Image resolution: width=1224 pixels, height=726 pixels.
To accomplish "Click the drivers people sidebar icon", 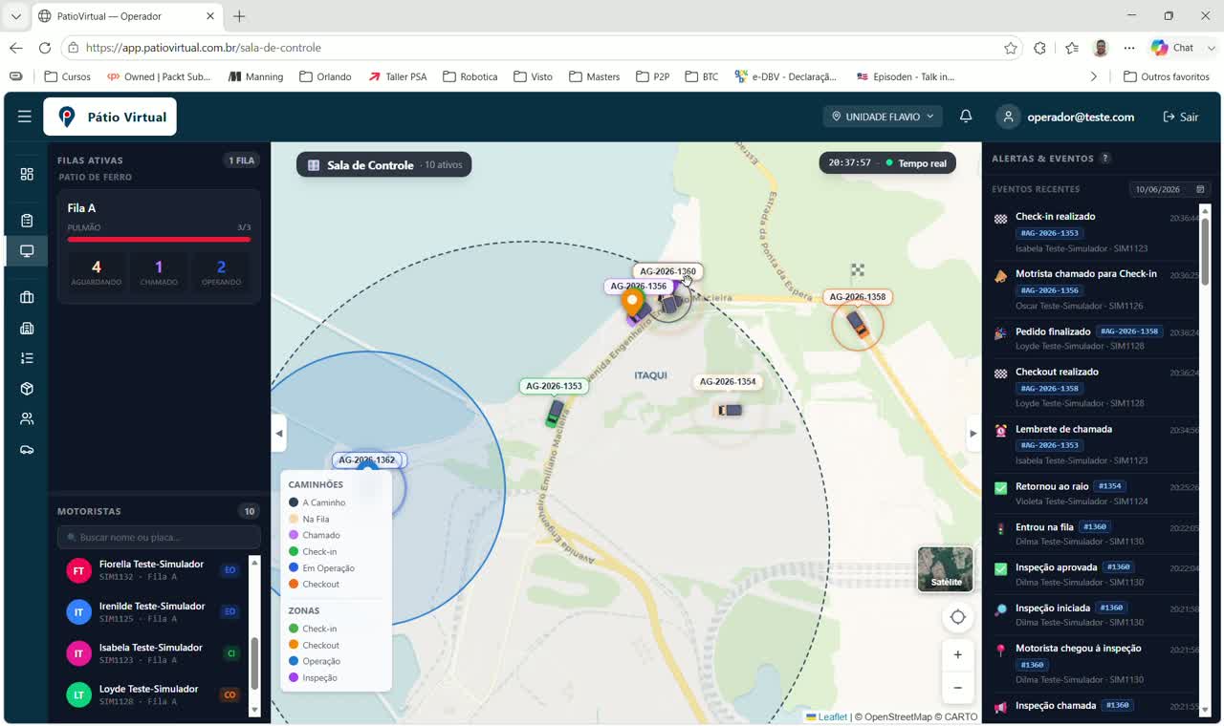I will point(27,418).
